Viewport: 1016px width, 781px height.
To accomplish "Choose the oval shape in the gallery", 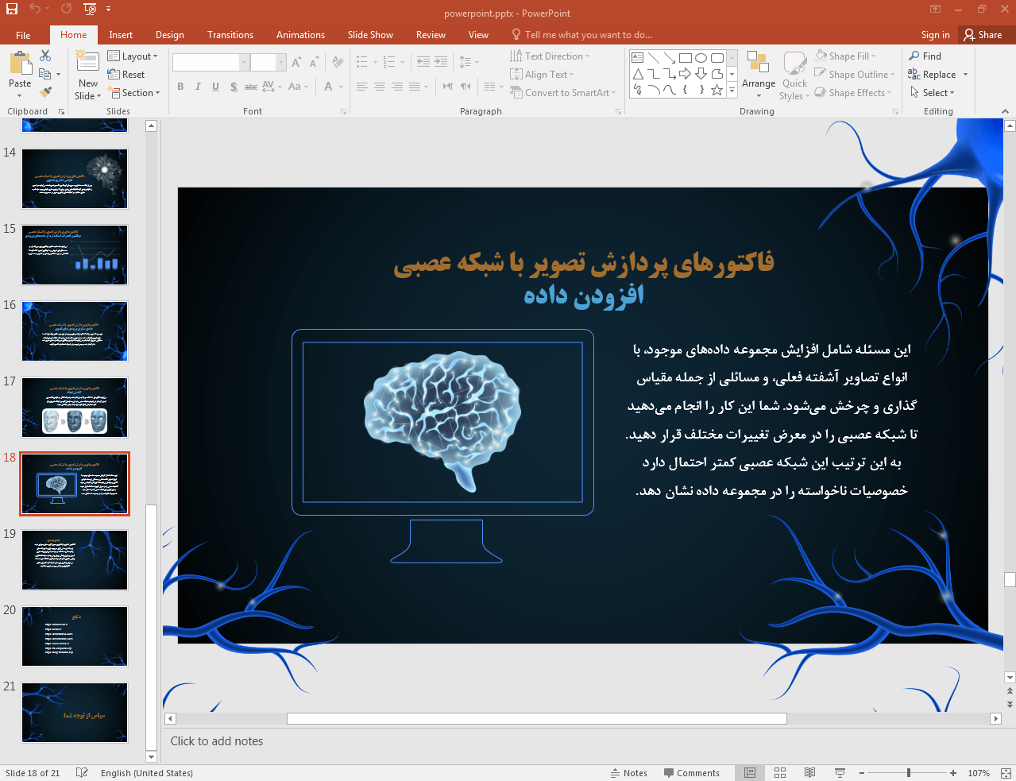I will coord(701,58).
